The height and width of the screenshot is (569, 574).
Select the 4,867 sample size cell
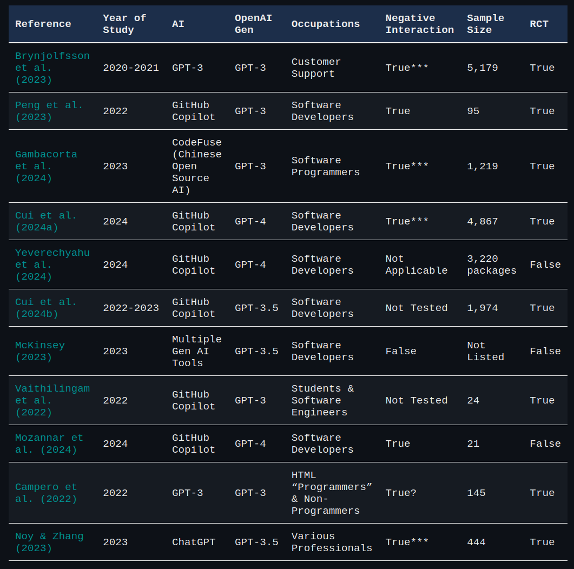tap(483, 221)
